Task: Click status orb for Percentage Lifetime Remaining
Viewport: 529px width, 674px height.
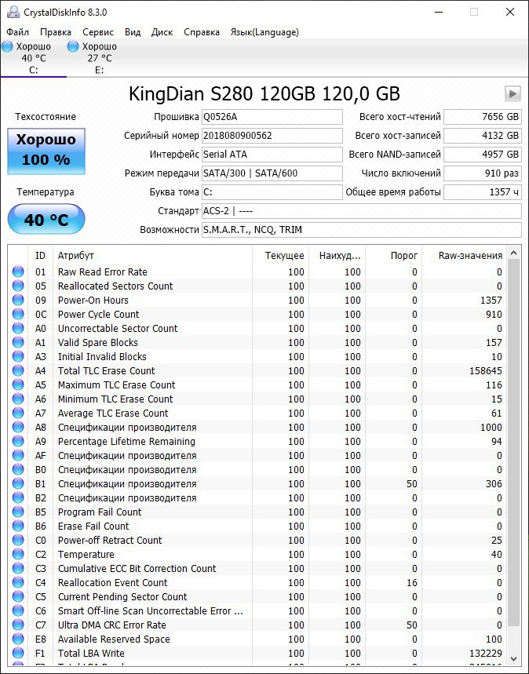Action: point(18,442)
